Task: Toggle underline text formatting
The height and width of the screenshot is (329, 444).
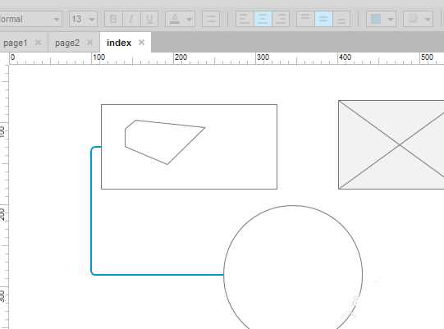Action: pos(149,19)
